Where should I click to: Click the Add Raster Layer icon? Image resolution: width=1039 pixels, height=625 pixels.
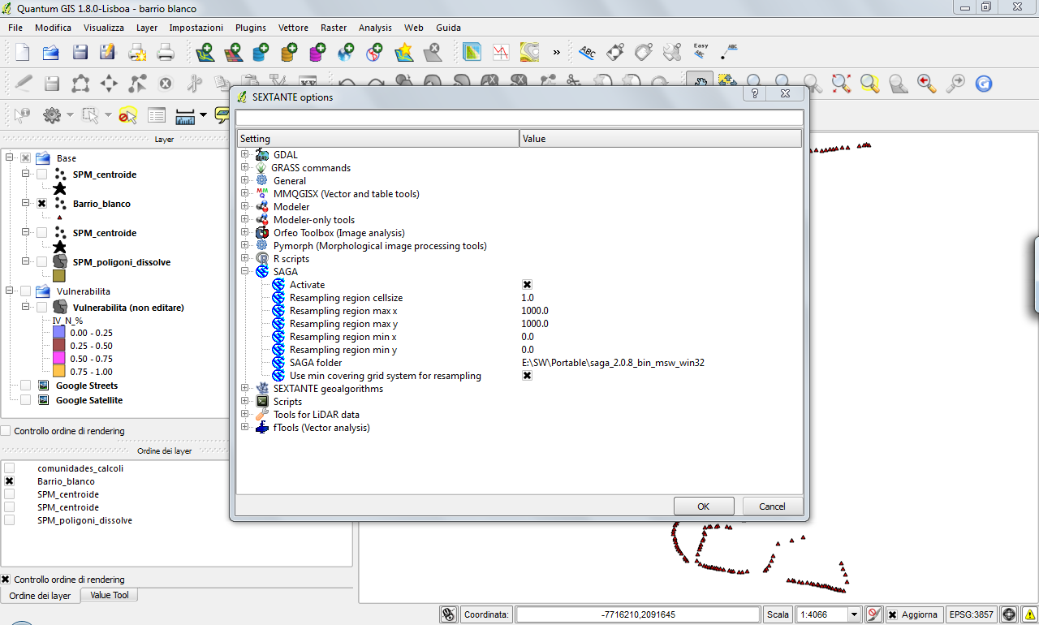[x=233, y=54]
